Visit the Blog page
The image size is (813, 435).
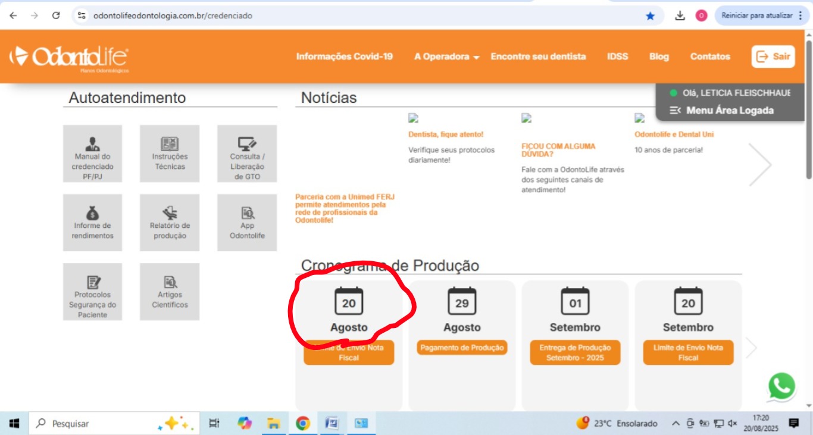click(x=659, y=57)
